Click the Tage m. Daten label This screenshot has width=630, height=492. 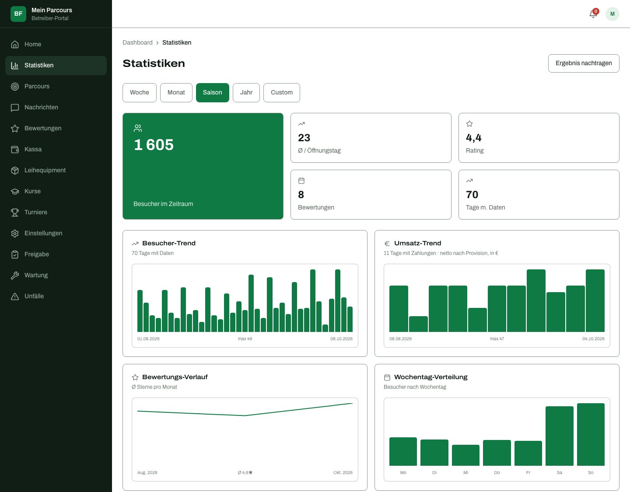click(x=486, y=207)
